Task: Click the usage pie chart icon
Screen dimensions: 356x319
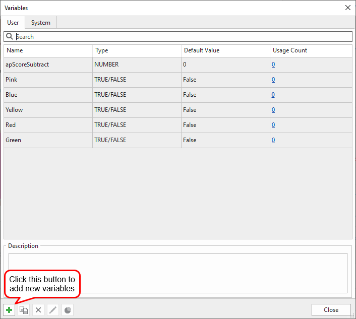Action: pyautogui.click(x=68, y=310)
